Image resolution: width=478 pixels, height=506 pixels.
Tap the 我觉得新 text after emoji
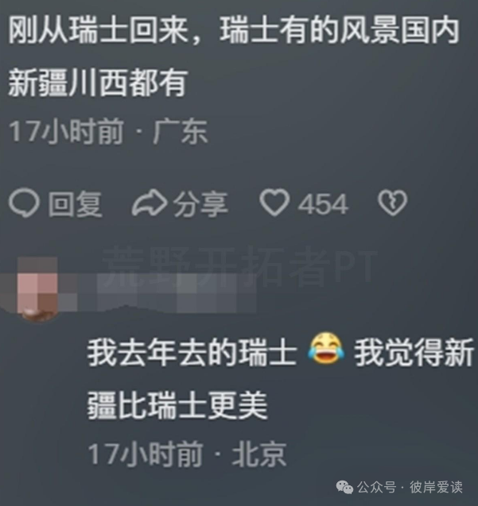pyautogui.click(x=414, y=353)
